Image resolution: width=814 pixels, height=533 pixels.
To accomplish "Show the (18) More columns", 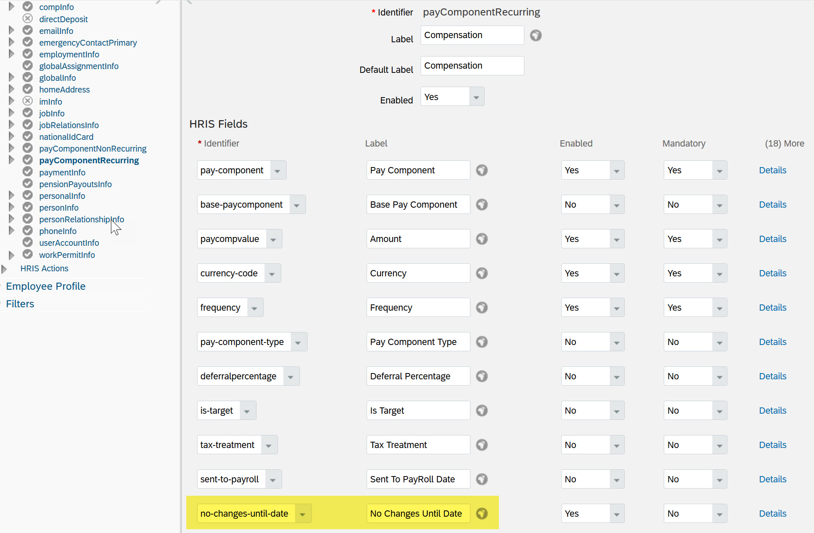I will tap(784, 144).
